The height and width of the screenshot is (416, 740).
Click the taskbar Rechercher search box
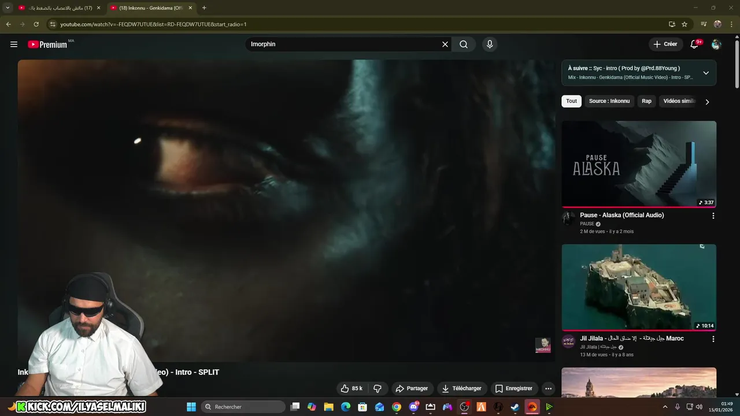(x=244, y=407)
